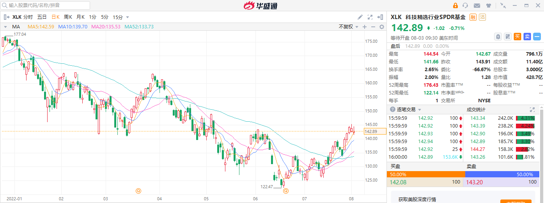
Task: Click the 华盛通 logo
Action: coord(260,5)
